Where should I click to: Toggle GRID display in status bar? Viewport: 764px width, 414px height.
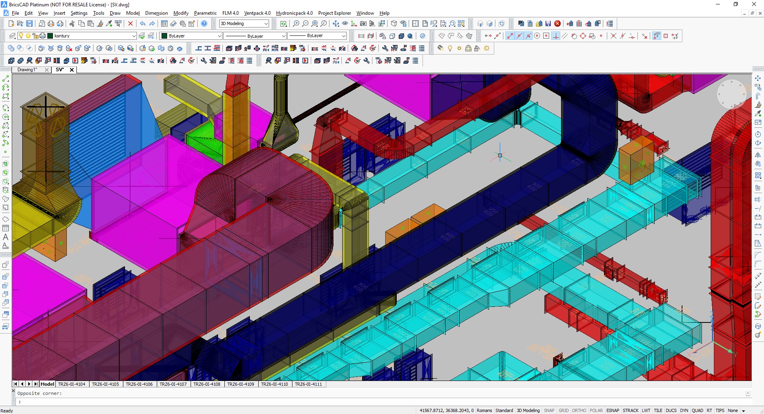[563, 410]
